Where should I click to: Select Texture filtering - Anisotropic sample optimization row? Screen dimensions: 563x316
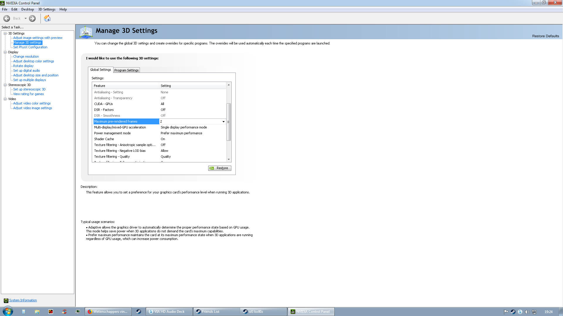click(x=160, y=145)
